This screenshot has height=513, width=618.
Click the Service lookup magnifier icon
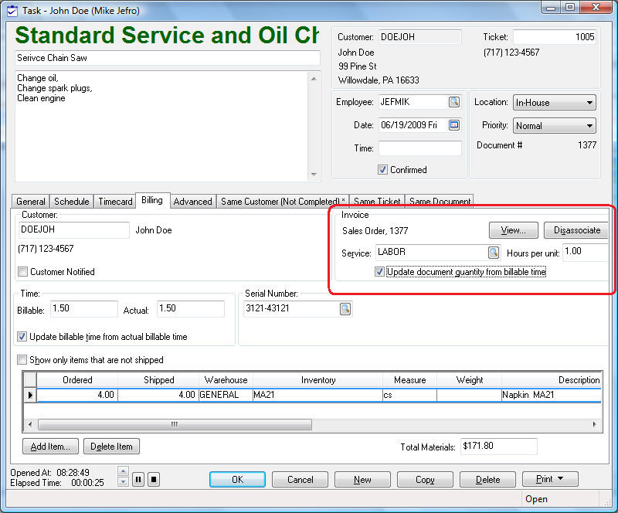(494, 253)
